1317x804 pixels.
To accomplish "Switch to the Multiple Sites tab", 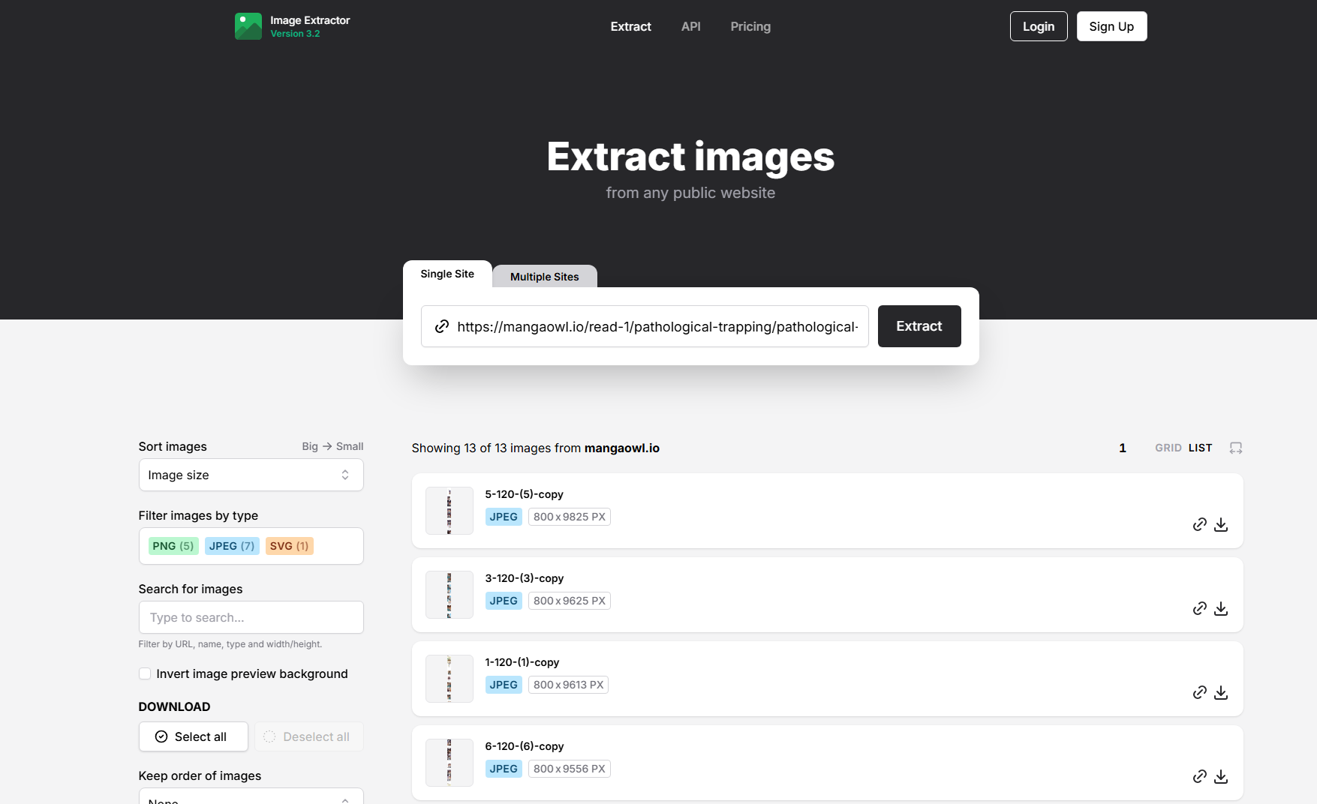I will coord(544,277).
